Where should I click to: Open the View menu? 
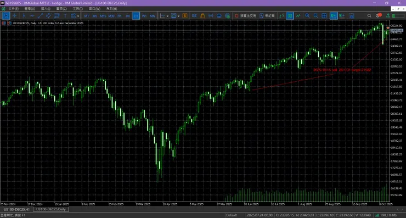pos(30,9)
